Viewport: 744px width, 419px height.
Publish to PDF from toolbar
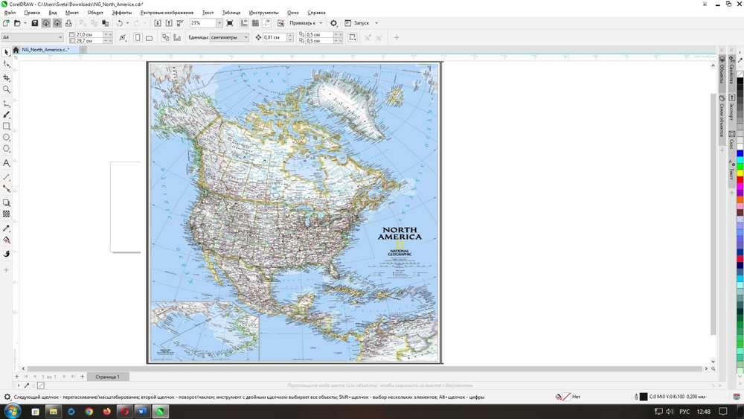pos(180,23)
